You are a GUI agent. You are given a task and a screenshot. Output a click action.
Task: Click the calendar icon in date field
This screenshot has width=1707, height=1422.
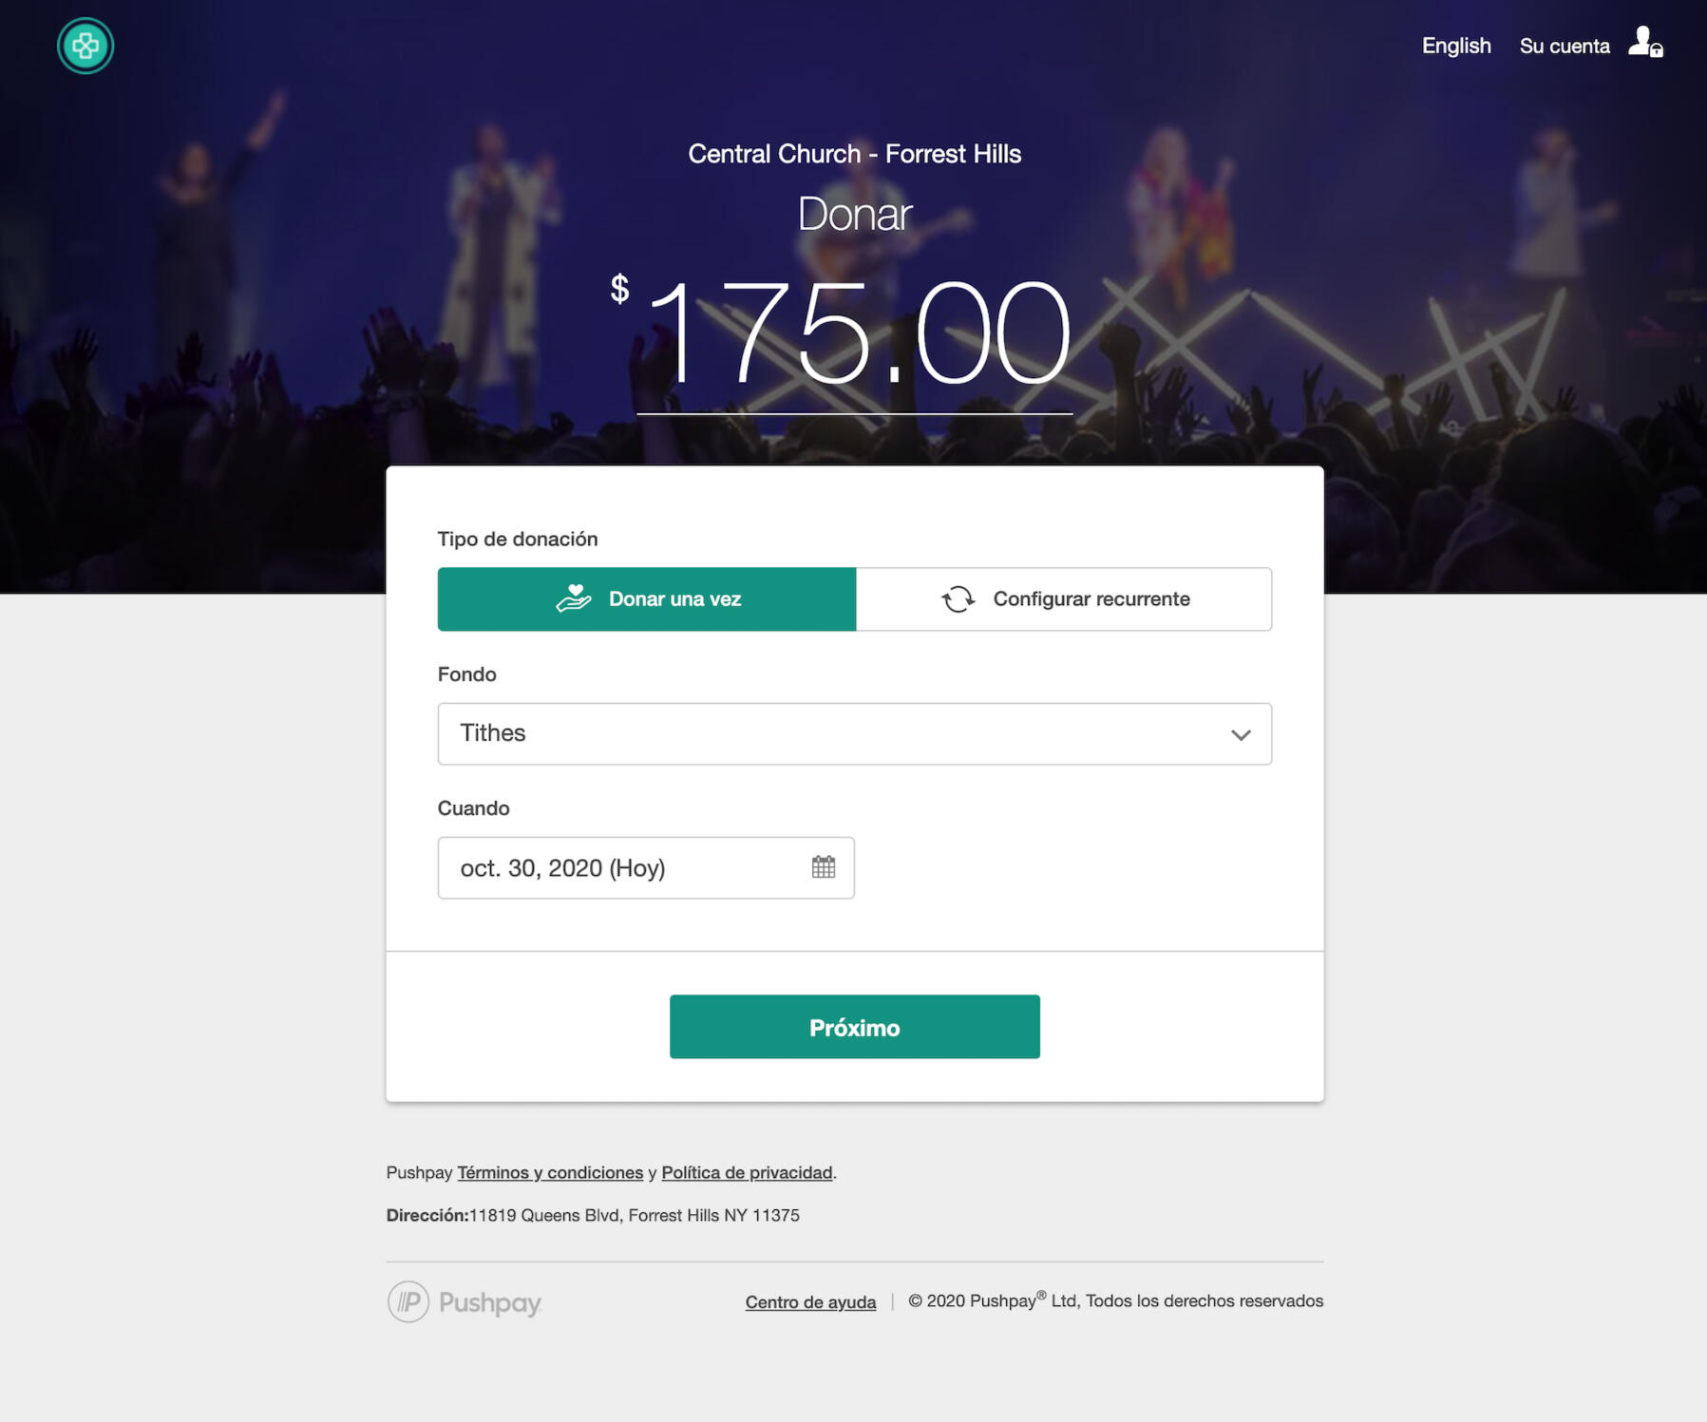(x=824, y=867)
